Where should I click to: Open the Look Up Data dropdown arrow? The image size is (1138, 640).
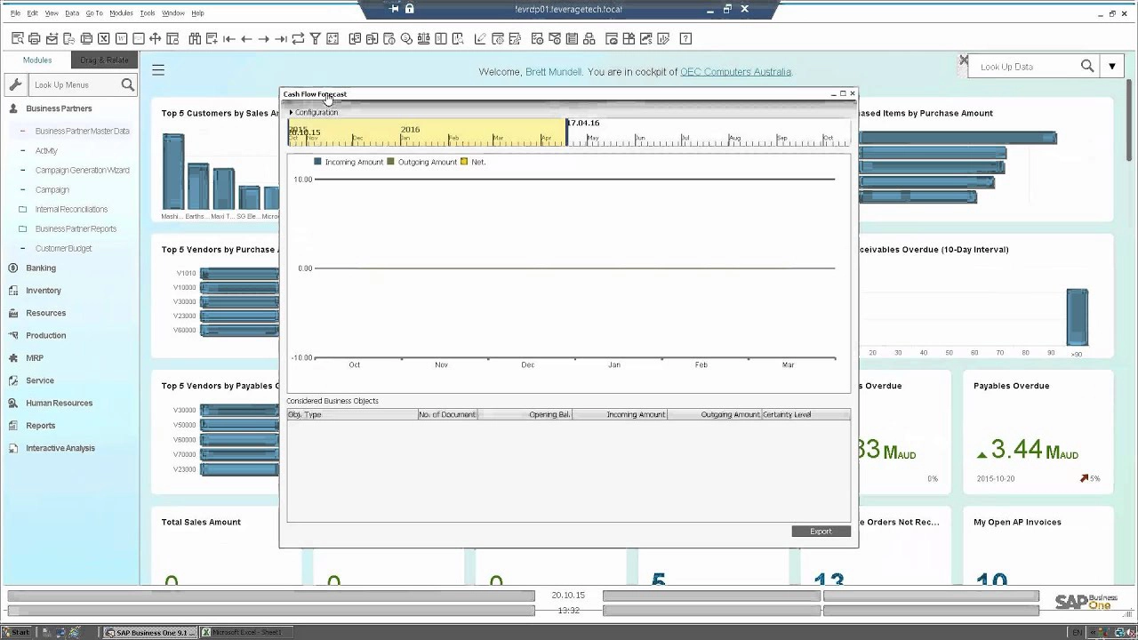click(x=1112, y=66)
